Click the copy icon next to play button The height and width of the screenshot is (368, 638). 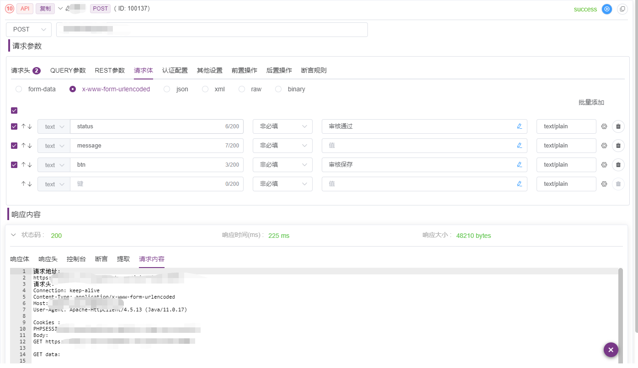[622, 9]
